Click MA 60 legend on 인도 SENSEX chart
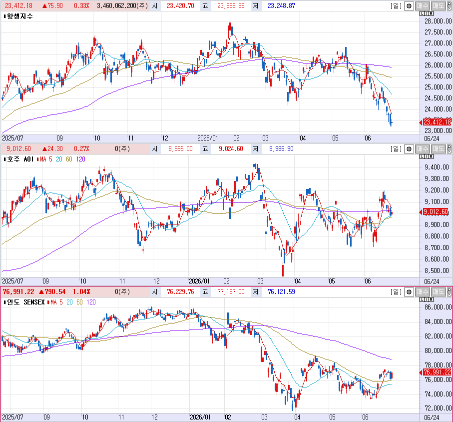Screen dimensions: 453x422 click(x=79, y=302)
